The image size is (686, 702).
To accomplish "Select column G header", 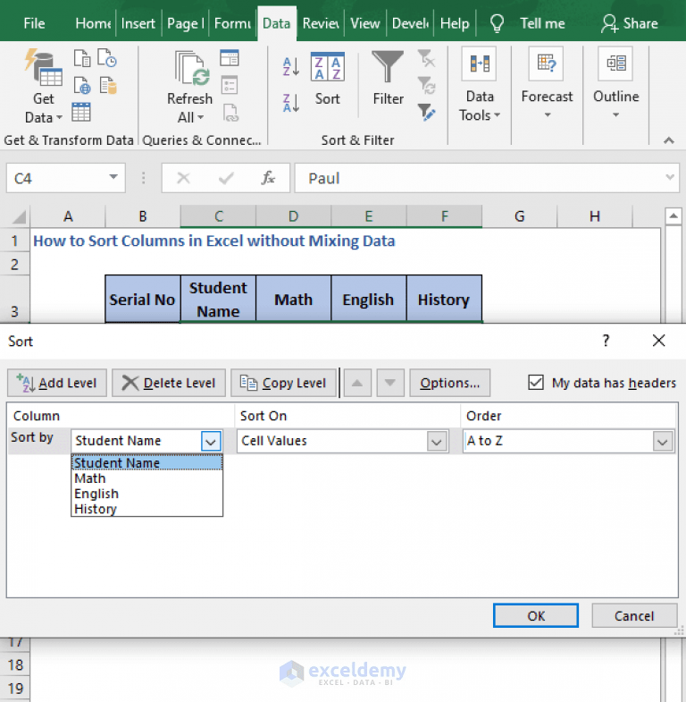I will [x=519, y=216].
